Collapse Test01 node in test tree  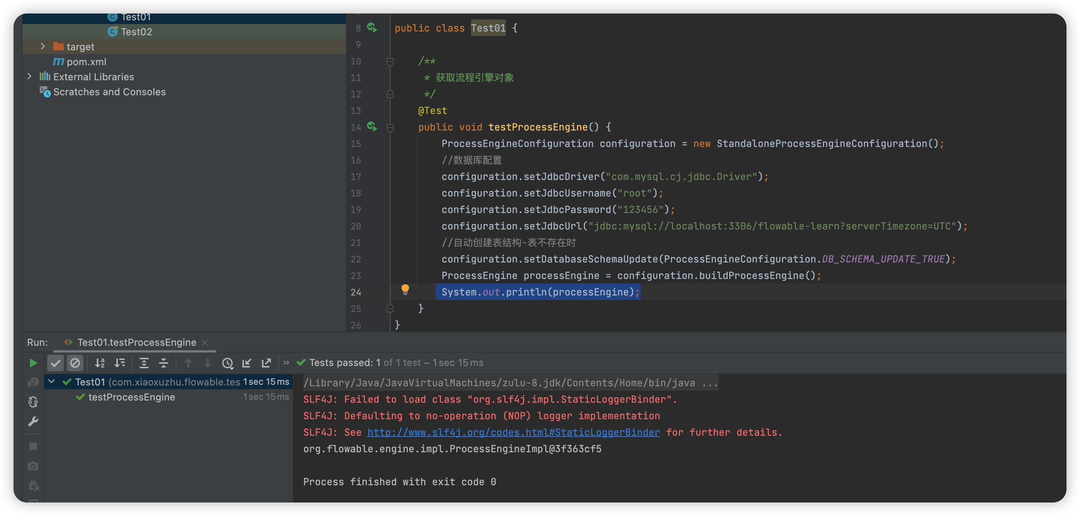coord(51,381)
